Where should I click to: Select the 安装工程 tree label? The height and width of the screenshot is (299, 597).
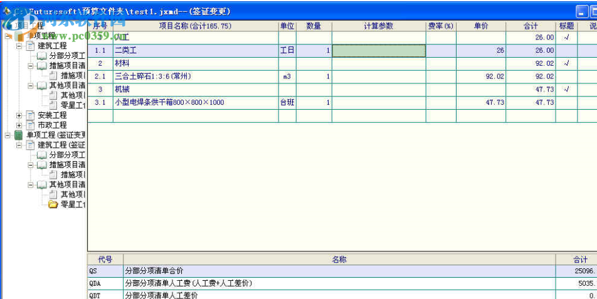click(52, 115)
